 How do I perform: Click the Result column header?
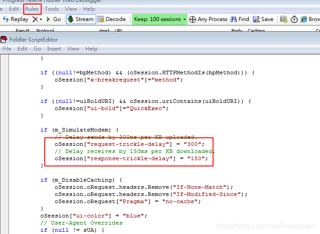click(22, 30)
